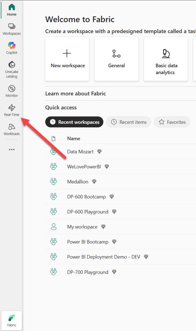196x331 pixels.
Task: Open Workloads in the sidebar
Action: click(12, 129)
